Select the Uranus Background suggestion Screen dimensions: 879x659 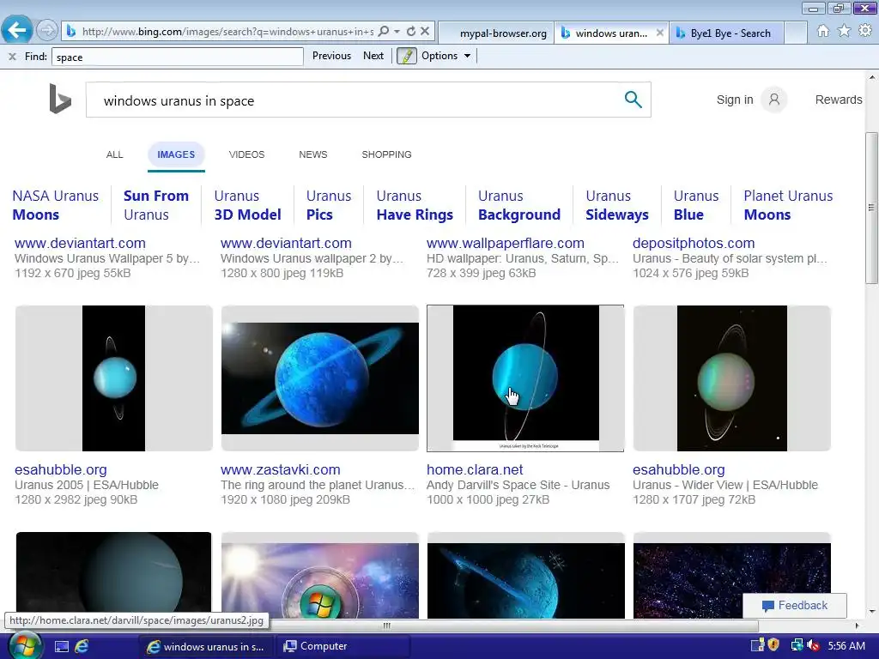(x=519, y=205)
